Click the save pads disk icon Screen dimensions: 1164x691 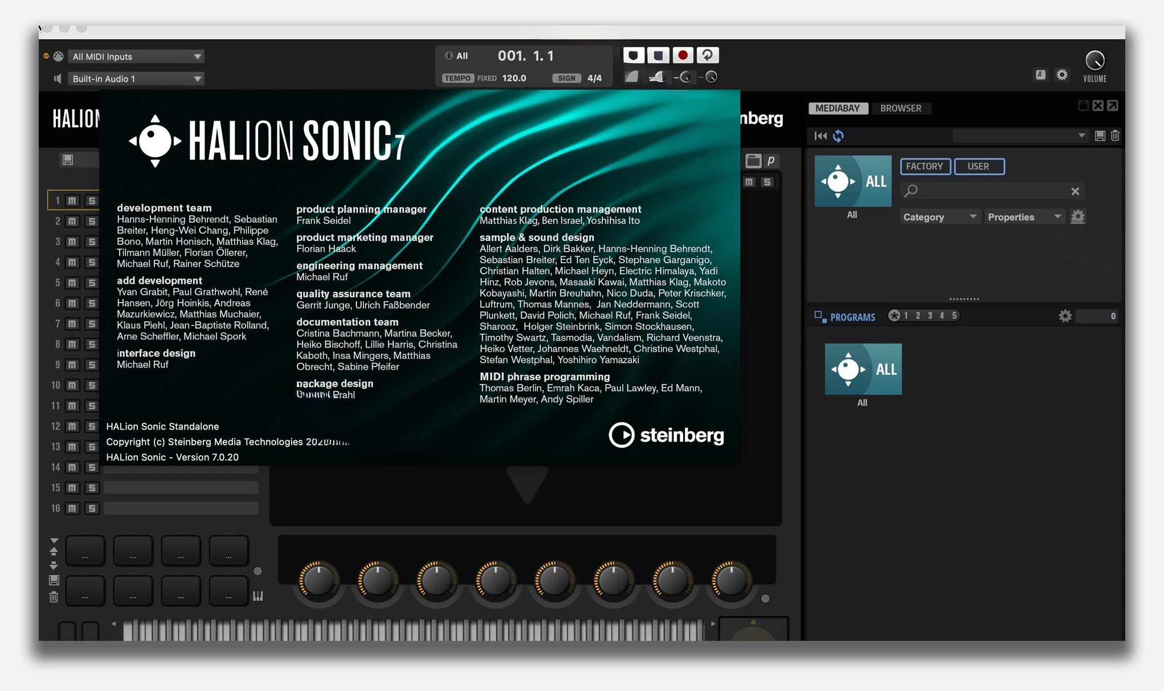tap(54, 580)
